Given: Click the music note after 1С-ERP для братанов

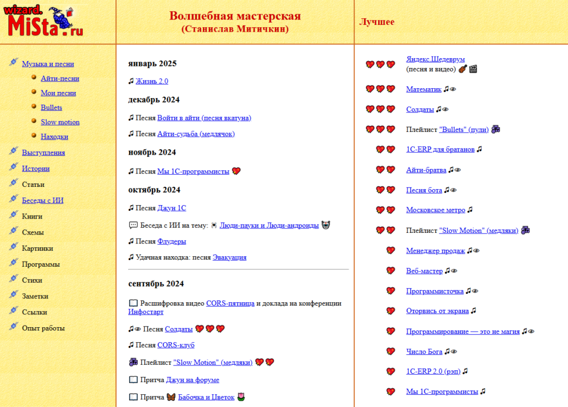Looking at the screenshot, I should point(479,149).
